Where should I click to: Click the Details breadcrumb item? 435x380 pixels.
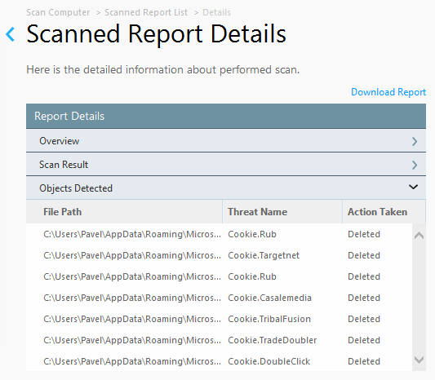(x=216, y=12)
